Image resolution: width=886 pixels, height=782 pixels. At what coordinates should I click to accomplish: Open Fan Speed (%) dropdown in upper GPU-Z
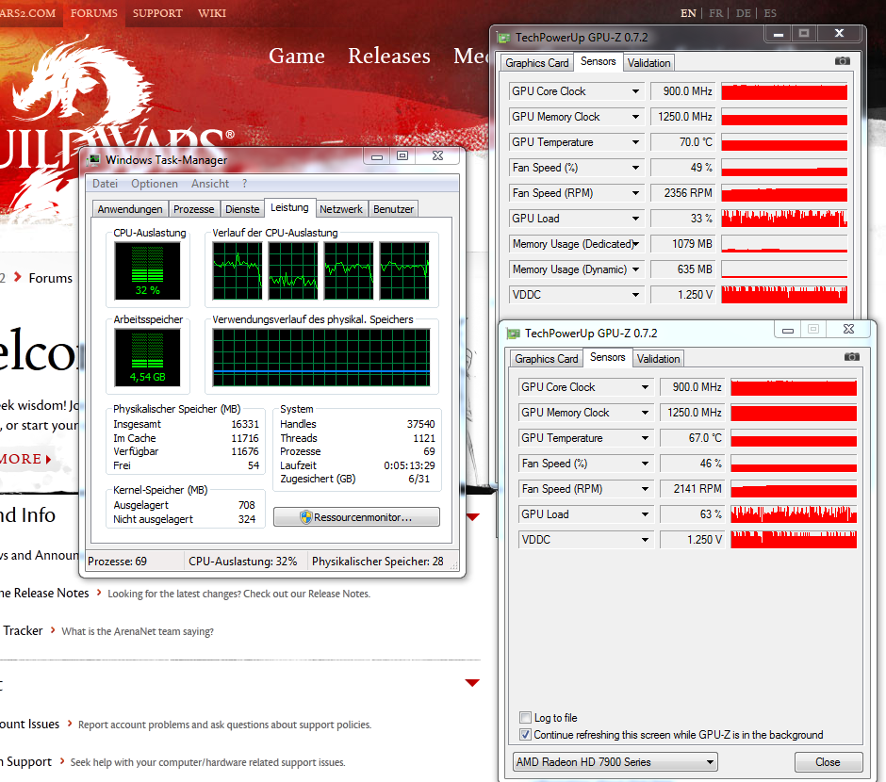pos(635,168)
